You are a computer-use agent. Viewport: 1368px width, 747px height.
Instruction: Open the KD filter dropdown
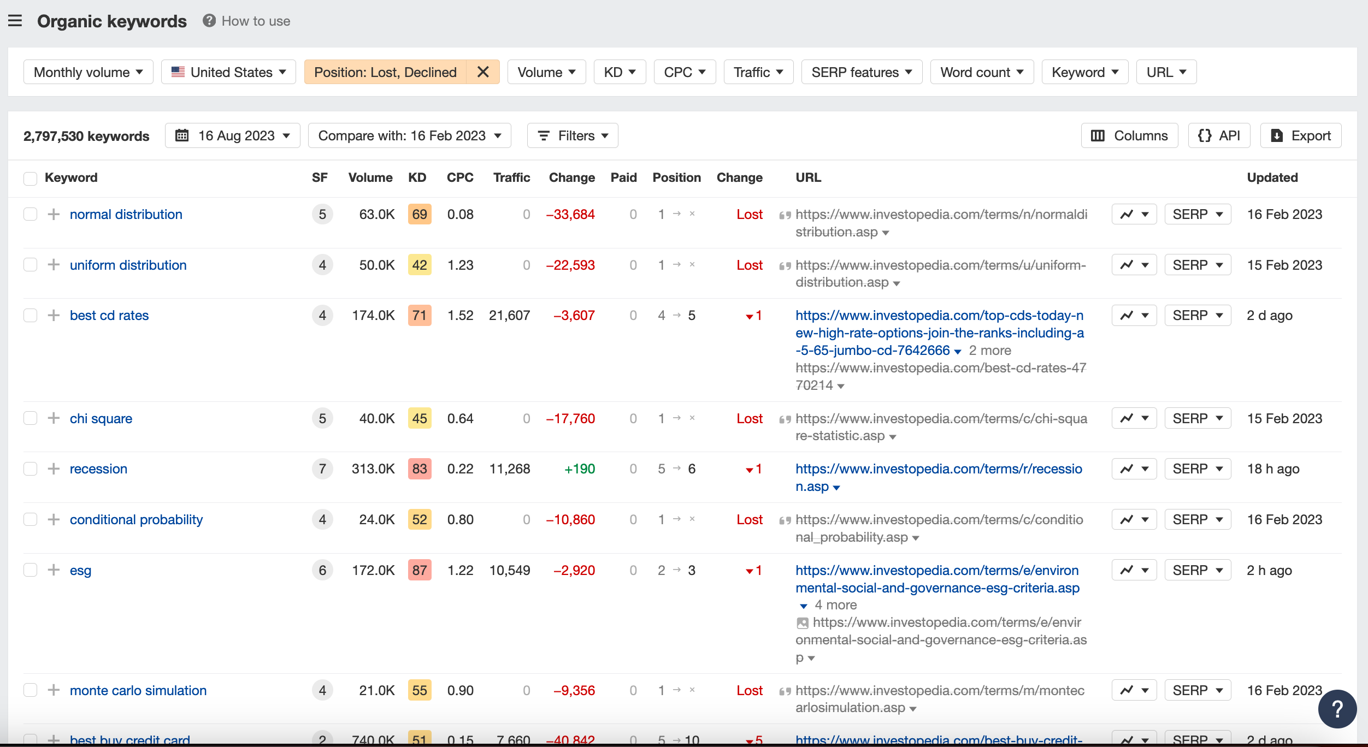(620, 72)
